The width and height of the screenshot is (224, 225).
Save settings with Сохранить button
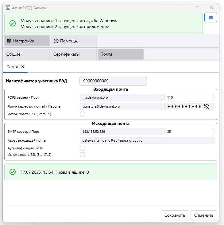point(175,215)
